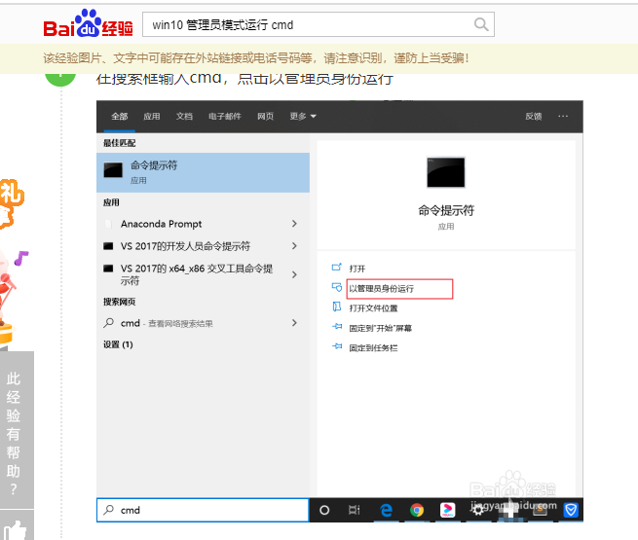Select the 全部 tab in Windows search

120,117
